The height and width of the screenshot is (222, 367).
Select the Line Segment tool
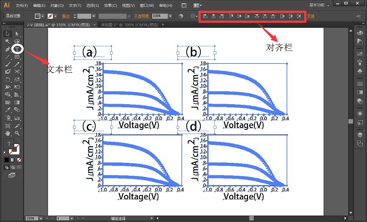7,57
